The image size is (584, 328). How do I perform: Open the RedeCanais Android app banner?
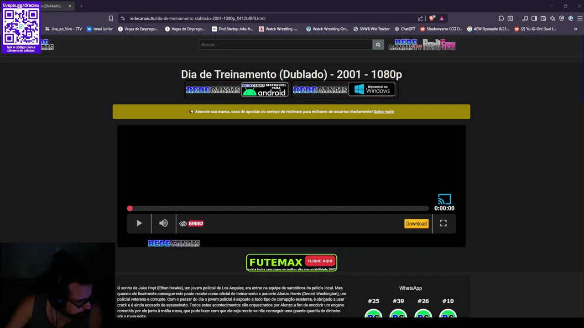[237, 90]
